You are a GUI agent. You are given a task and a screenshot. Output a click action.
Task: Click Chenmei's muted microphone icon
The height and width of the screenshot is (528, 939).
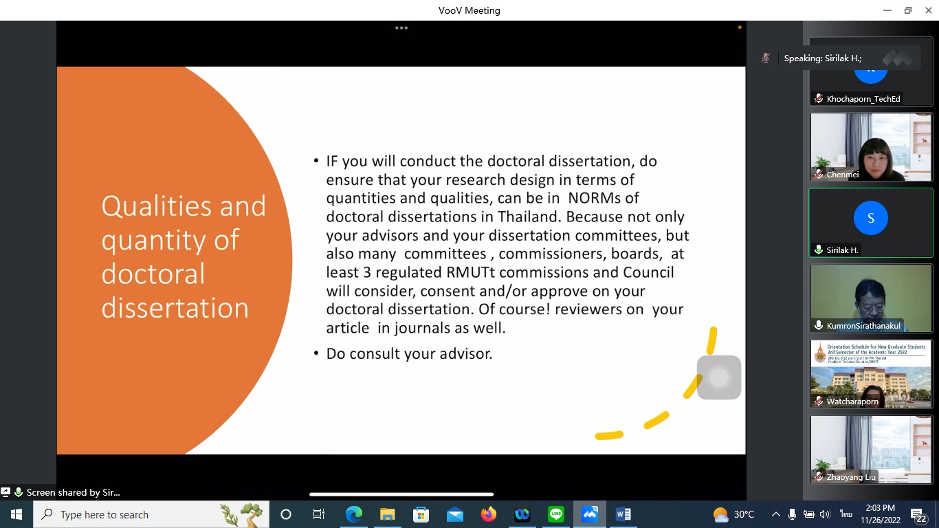(x=819, y=175)
